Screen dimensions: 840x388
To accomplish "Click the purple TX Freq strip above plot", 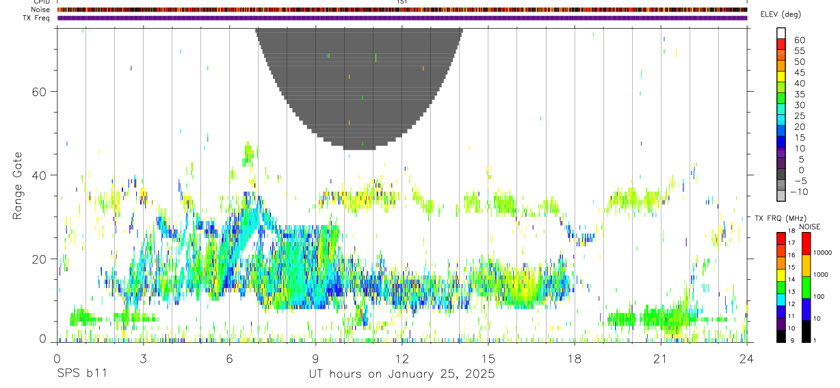I will tap(402, 18).
